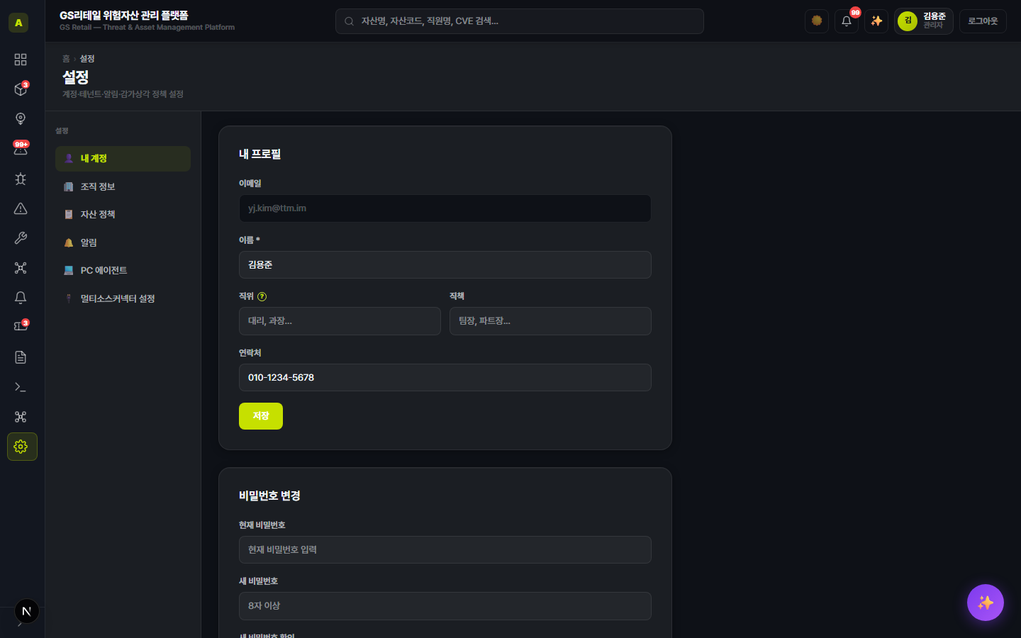The height and width of the screenshot is (638, 1021).
Task: Click the settings gear icon in sidebar
Action: pos(22,447)
